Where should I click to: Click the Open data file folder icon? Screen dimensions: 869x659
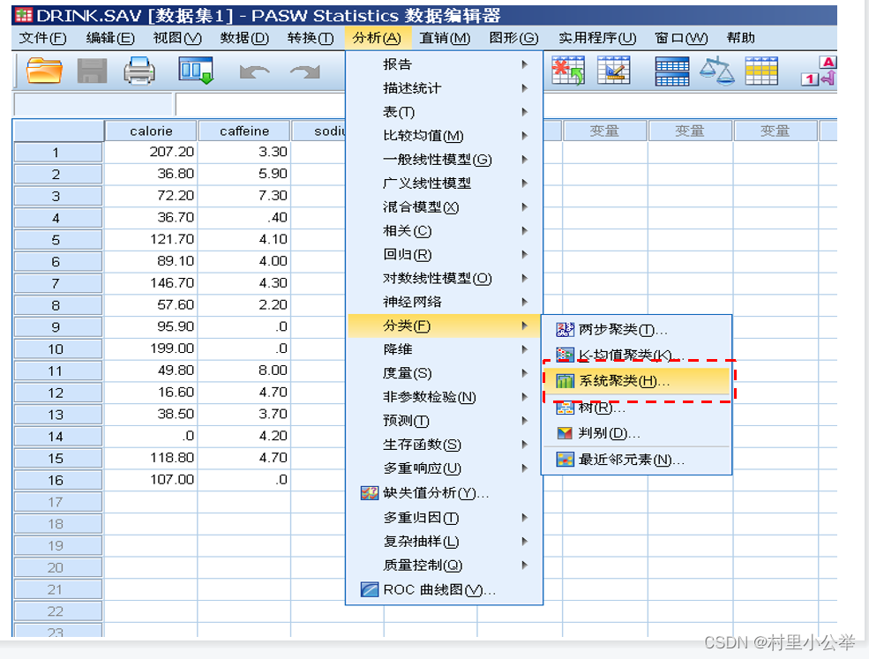tap(44, 71)
